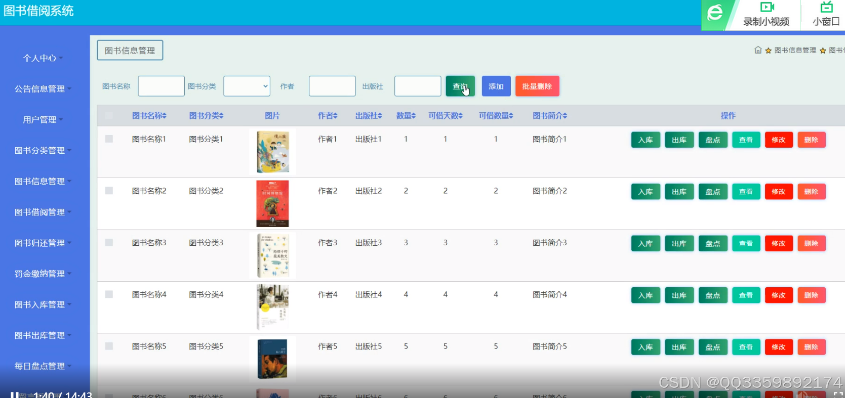Click the 图书信息管理 page title tab
Viewport: 845px width, 398px height.
click(x=130, y=50)
